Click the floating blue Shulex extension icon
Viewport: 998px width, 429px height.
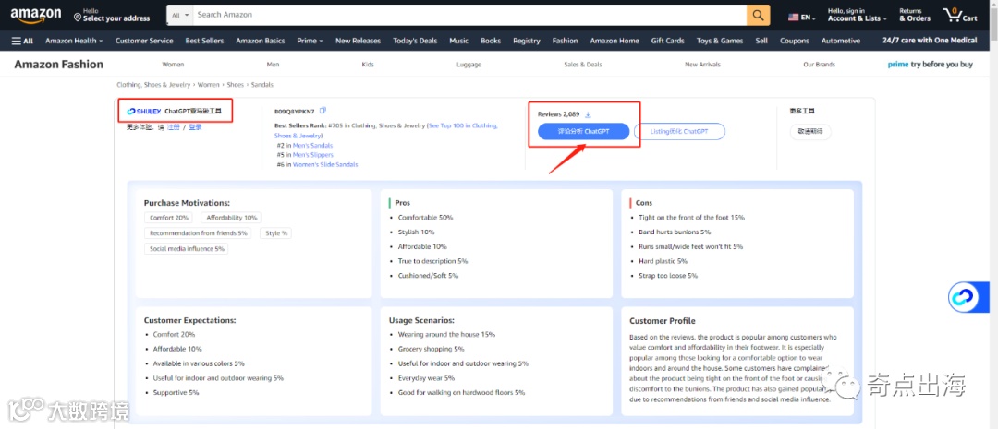pyautogui.click(x=963, y=297)
